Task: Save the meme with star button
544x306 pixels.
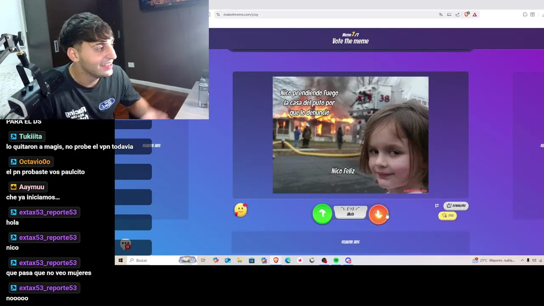Action: click(x=447, y=215)
